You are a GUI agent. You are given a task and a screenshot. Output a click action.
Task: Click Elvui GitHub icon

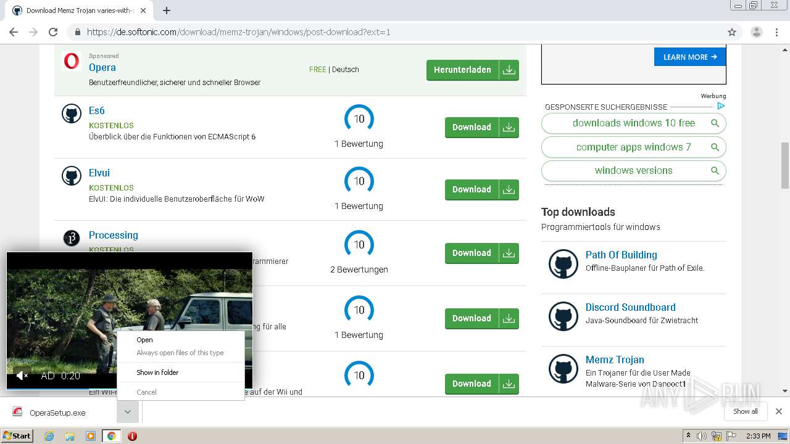[x=72, y=176]
